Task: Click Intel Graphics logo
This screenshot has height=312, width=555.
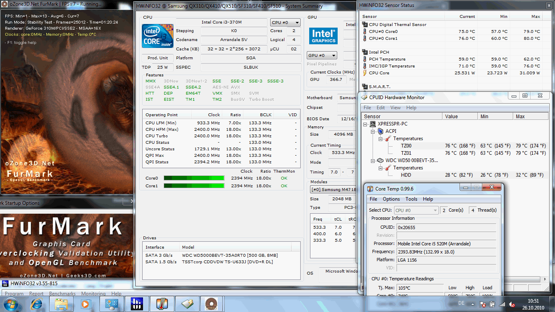Action: (323, 36)
